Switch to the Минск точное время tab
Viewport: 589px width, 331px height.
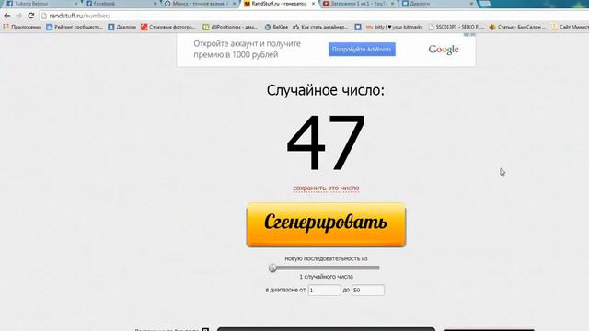(199, 4)
